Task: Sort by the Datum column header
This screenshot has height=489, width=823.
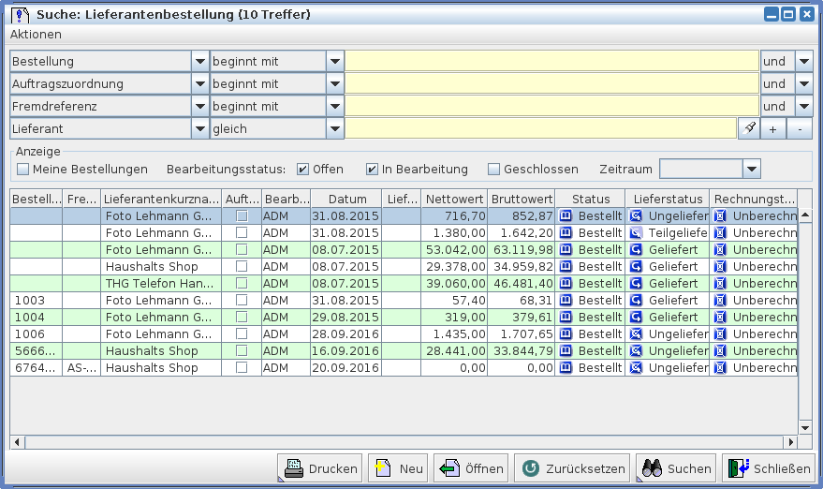Action: (x=347, y=199)
